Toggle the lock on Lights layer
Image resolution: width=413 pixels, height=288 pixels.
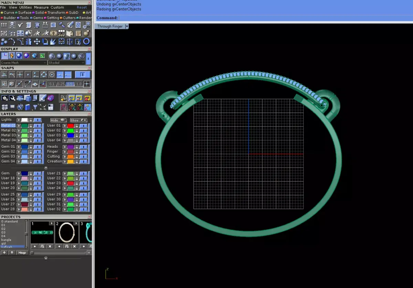pos(31,120)
